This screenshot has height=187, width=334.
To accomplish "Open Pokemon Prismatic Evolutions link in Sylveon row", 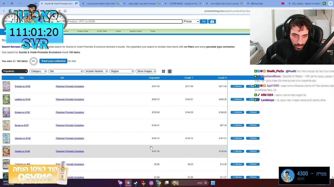I will tap(70, 86).
